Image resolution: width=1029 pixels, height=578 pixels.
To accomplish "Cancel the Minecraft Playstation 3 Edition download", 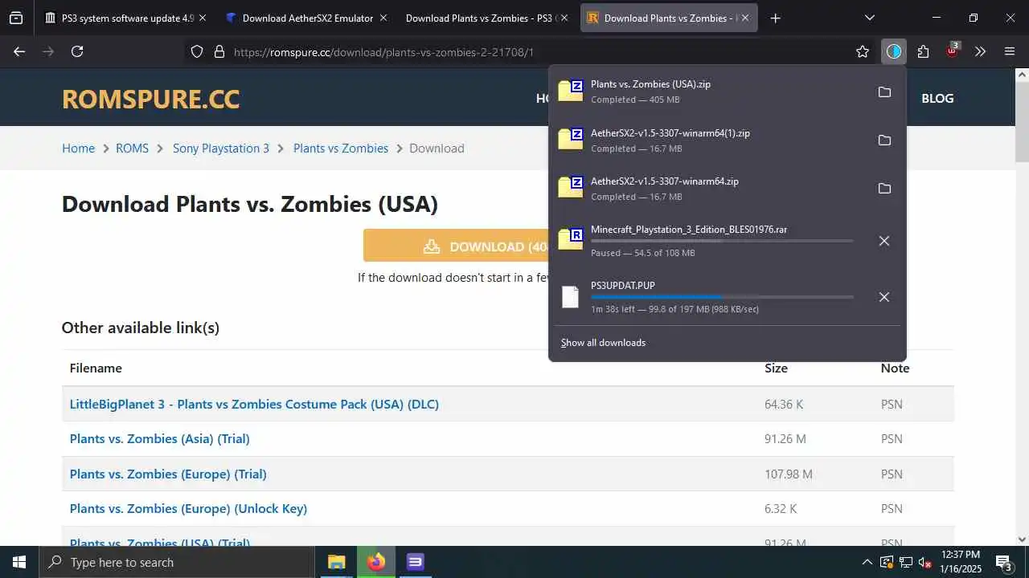I will point(884,241).
